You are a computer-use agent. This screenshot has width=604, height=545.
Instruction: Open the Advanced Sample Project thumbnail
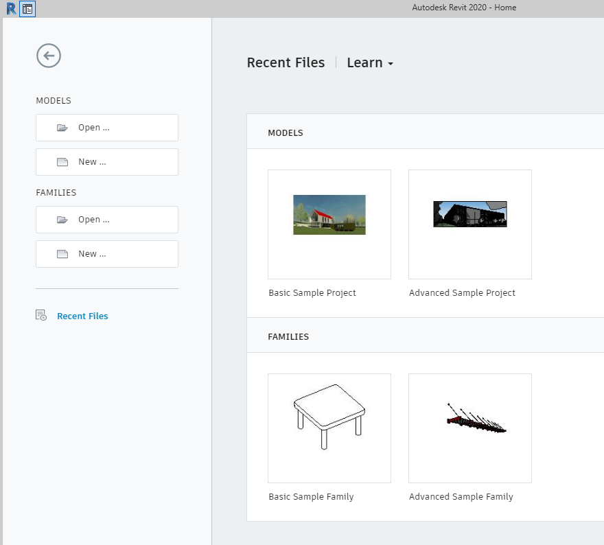coord(470,224)
